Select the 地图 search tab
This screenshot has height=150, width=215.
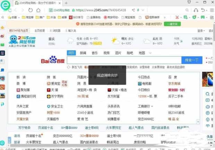[142, 53]
